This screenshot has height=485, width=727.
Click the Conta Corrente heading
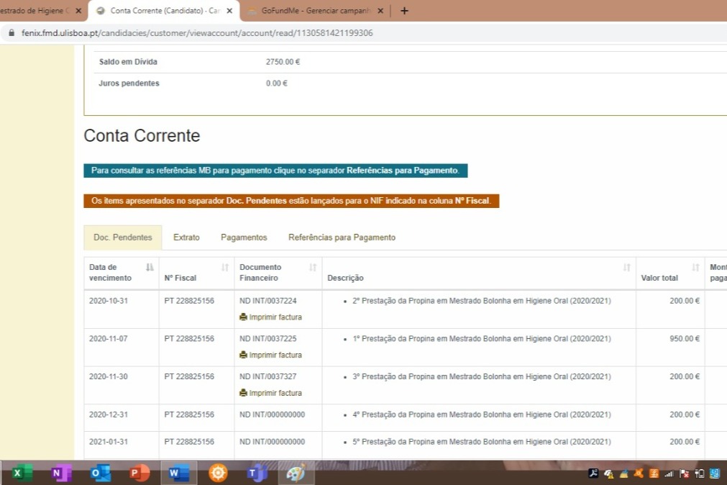tap(142, 136)
